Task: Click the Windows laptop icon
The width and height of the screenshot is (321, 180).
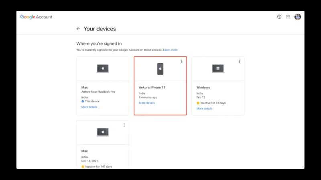Action: click(218, 68)
